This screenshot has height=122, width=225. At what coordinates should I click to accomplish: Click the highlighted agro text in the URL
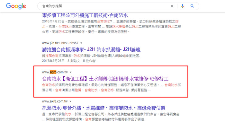53,72
